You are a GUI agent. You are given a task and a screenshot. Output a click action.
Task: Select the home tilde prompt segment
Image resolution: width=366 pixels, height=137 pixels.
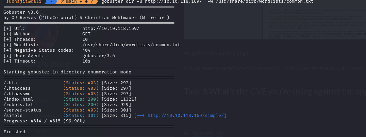pyautogui.click(x=50, y=2)
